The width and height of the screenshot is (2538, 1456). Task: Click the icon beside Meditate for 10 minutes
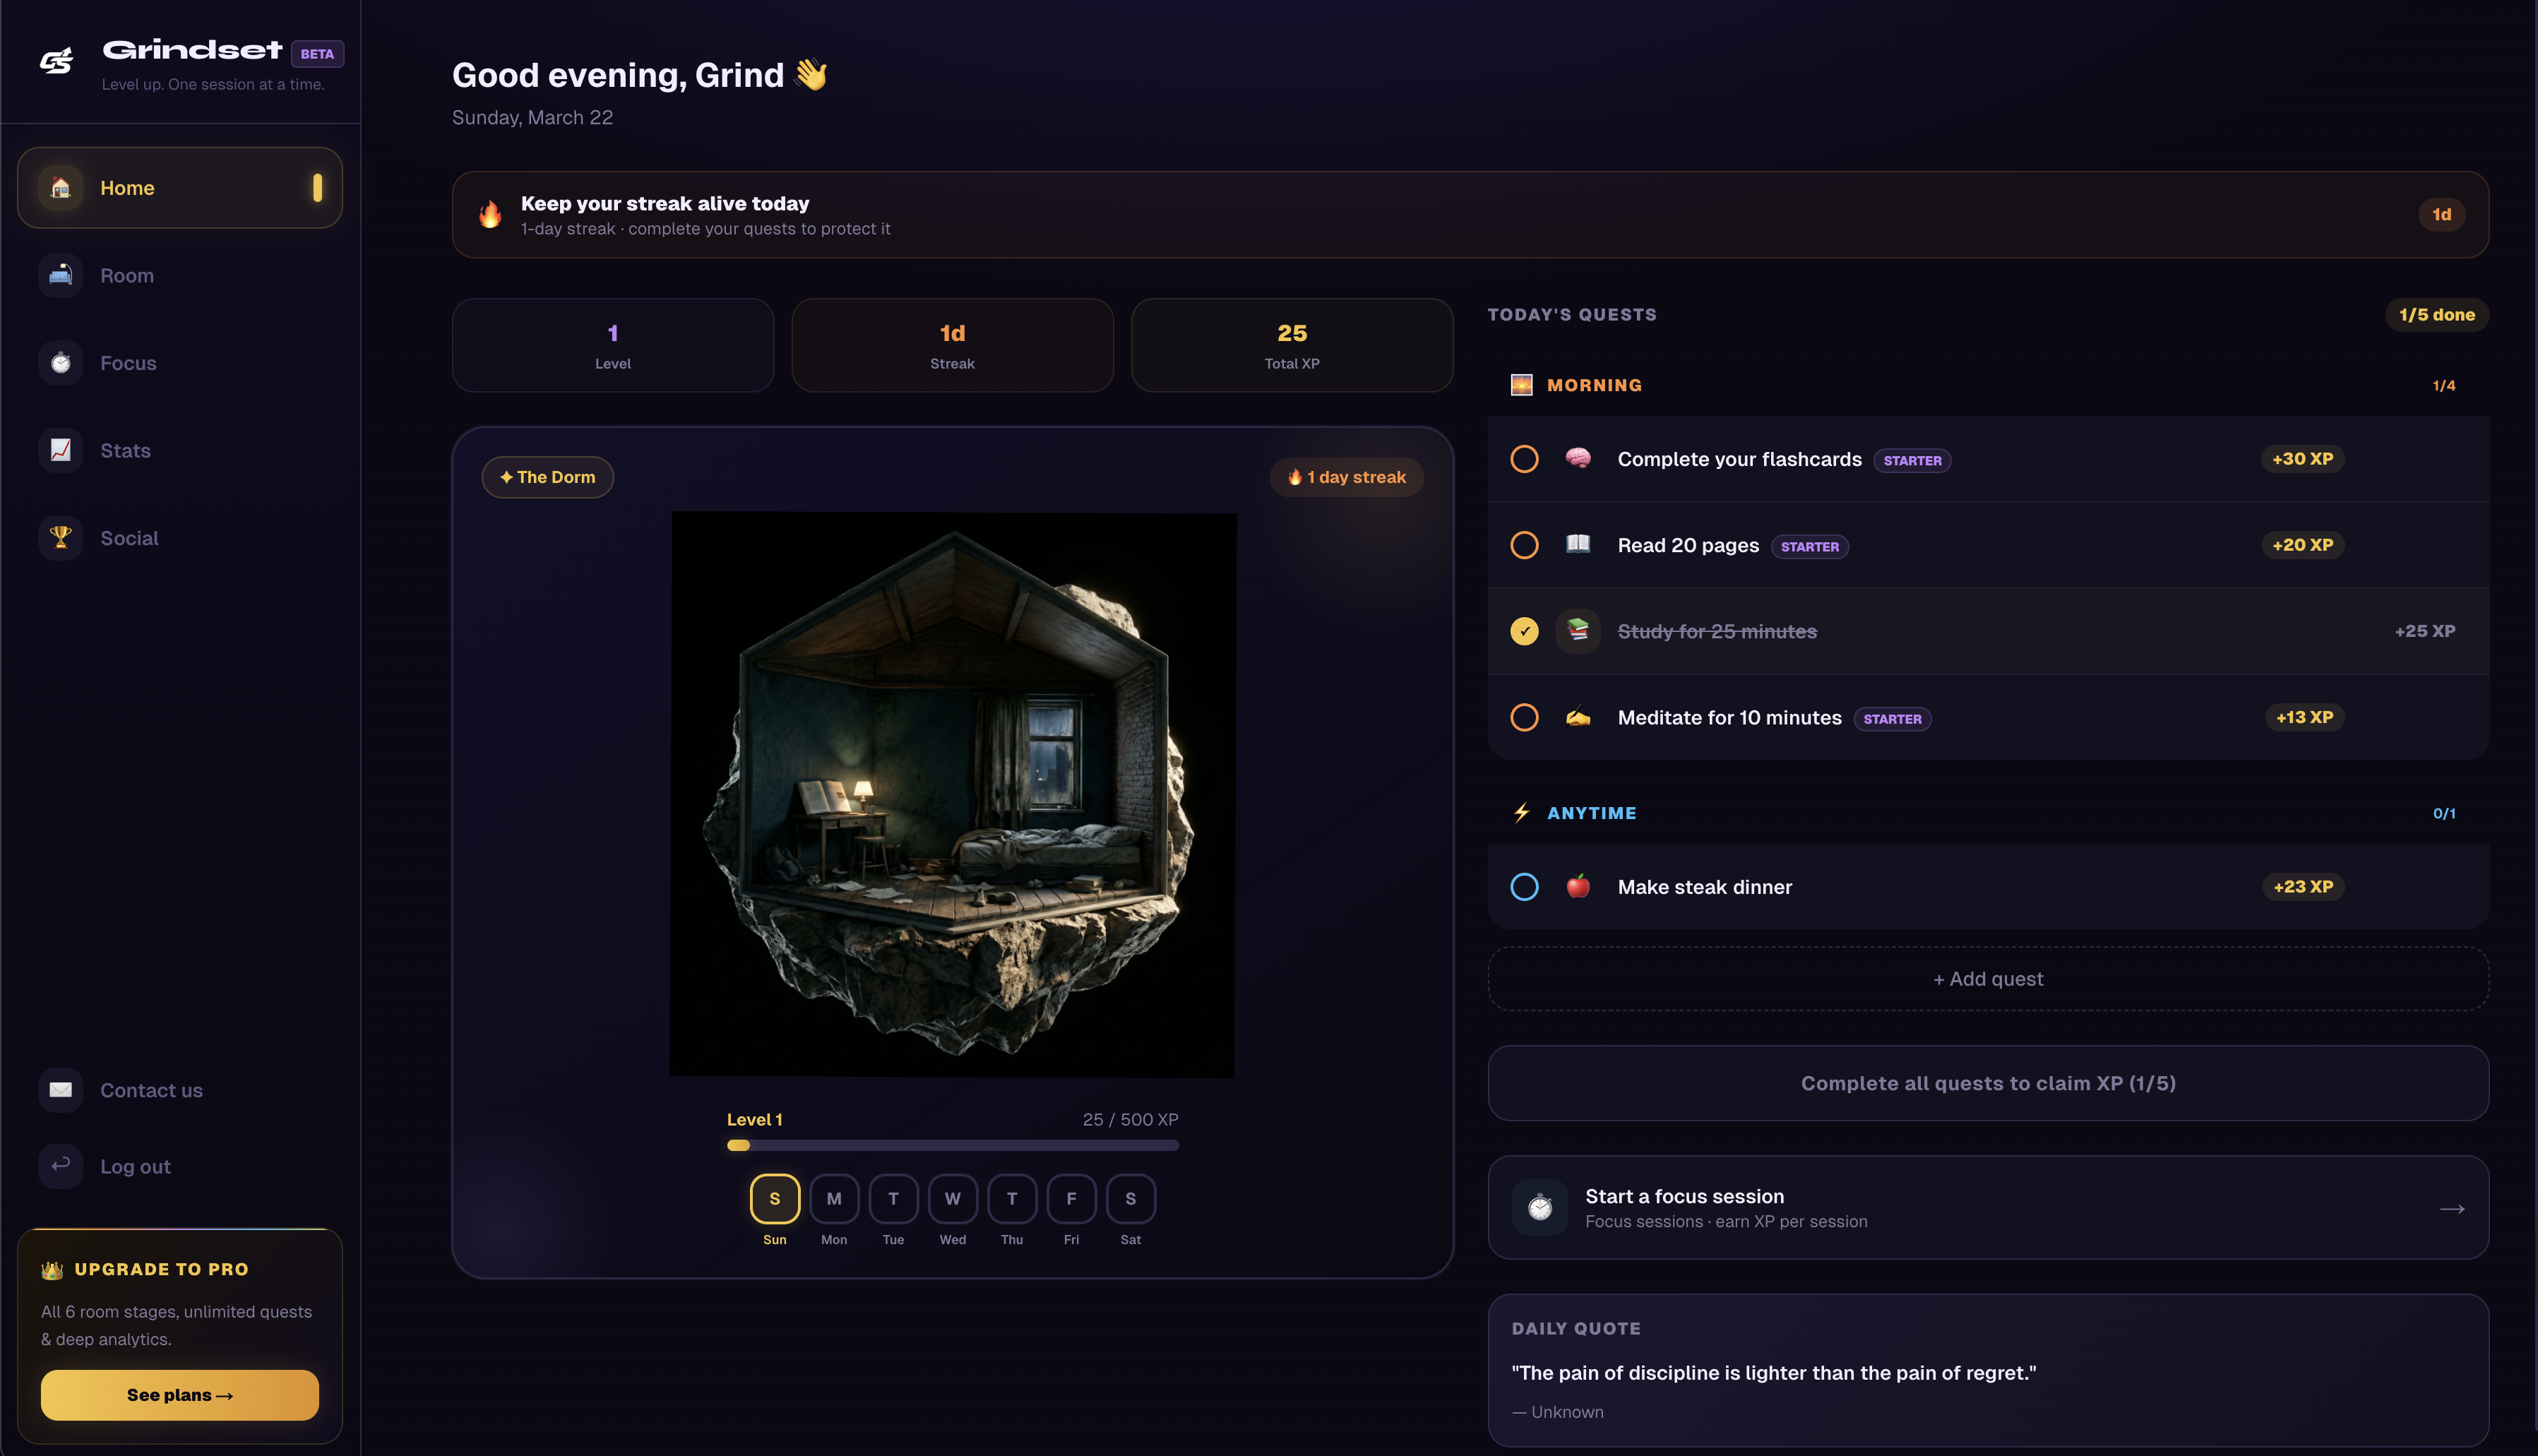(x=1578, y=716)
